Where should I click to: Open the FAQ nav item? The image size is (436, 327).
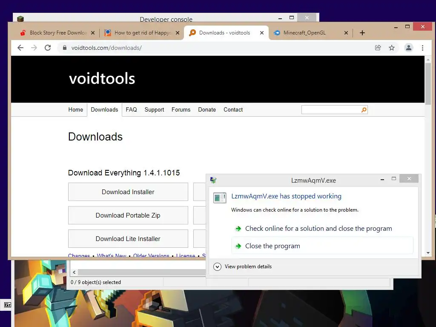[x=131, y=109]
